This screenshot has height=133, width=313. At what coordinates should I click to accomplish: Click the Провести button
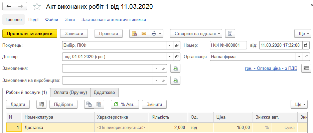[x=108, y=33]
